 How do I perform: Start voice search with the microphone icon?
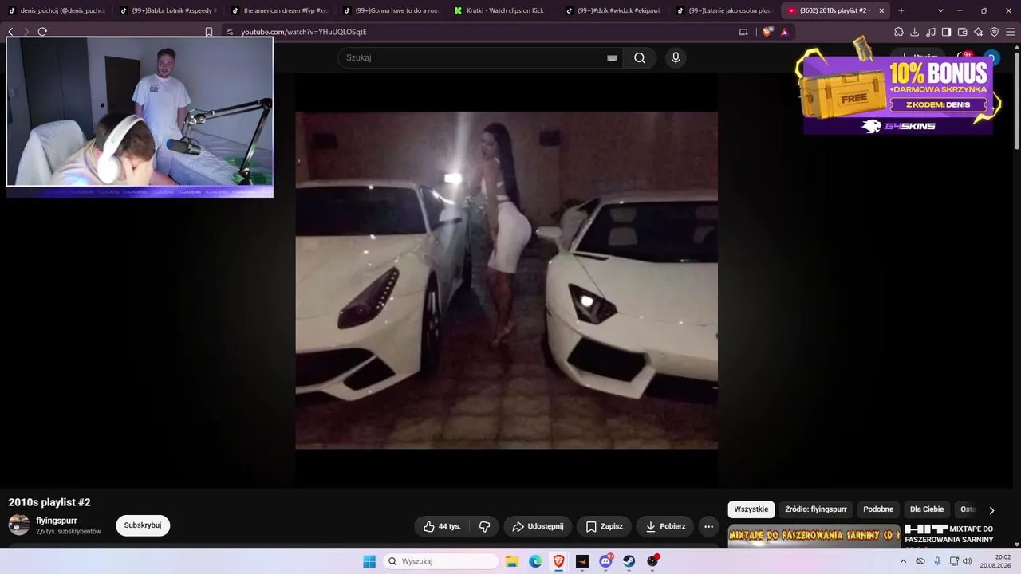[676, 57]
